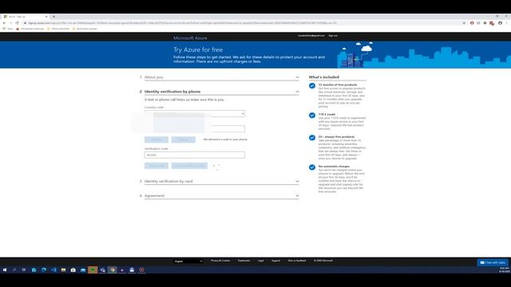
Task: Close the Azure Sign up tab
Action: click(x=46, y=17)
